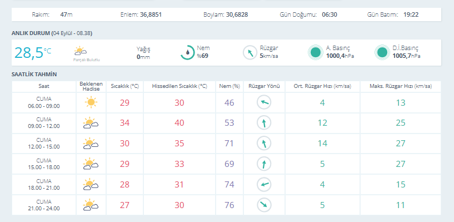This screenshot has height=222, width=454.
Task: Click the wind direction icon beside Rüzgar
Action: tap(250, 52)
